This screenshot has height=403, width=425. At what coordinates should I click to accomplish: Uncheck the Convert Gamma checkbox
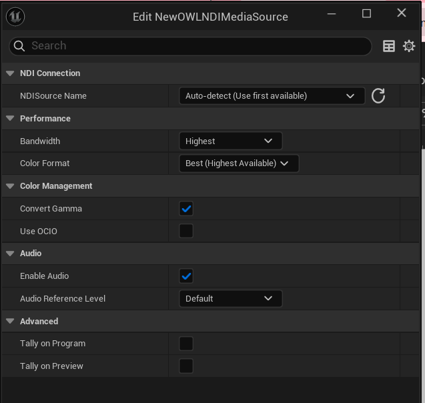click(x=186, y=208)
